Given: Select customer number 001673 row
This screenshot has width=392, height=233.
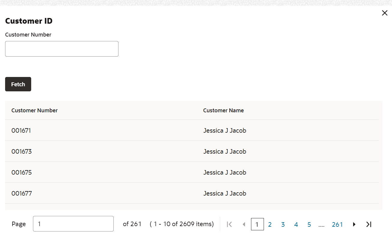Looking at the screenshot, I should [22, 152].
